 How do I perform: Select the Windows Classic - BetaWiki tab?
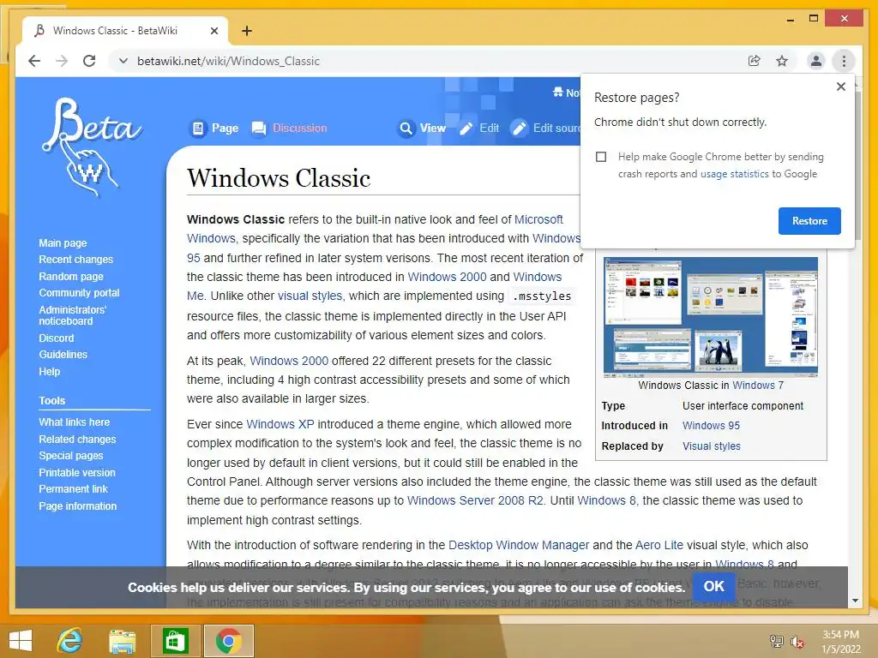coord(125,31)
